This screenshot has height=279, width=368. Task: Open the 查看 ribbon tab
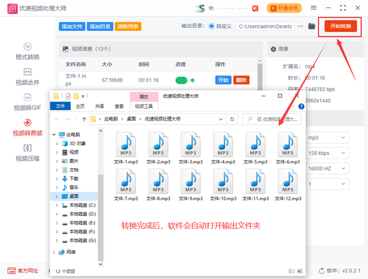coord(119,106)
